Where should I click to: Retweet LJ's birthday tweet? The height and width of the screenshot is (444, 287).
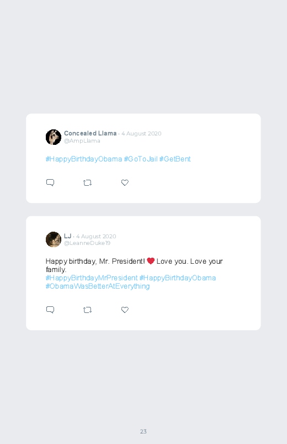[87, 310]
